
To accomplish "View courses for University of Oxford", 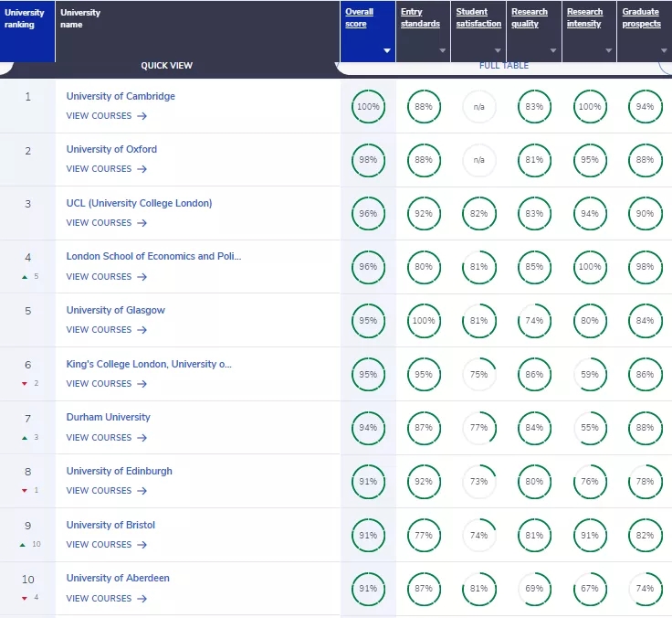I will [106, 169].
